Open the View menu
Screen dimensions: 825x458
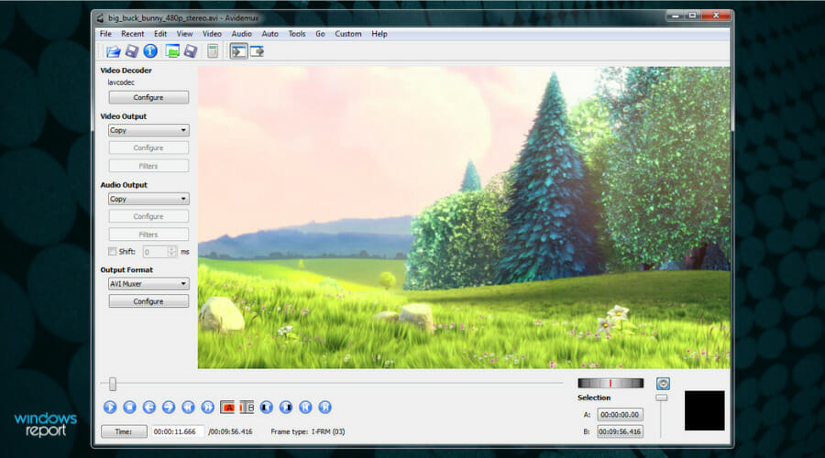[184, 34]
